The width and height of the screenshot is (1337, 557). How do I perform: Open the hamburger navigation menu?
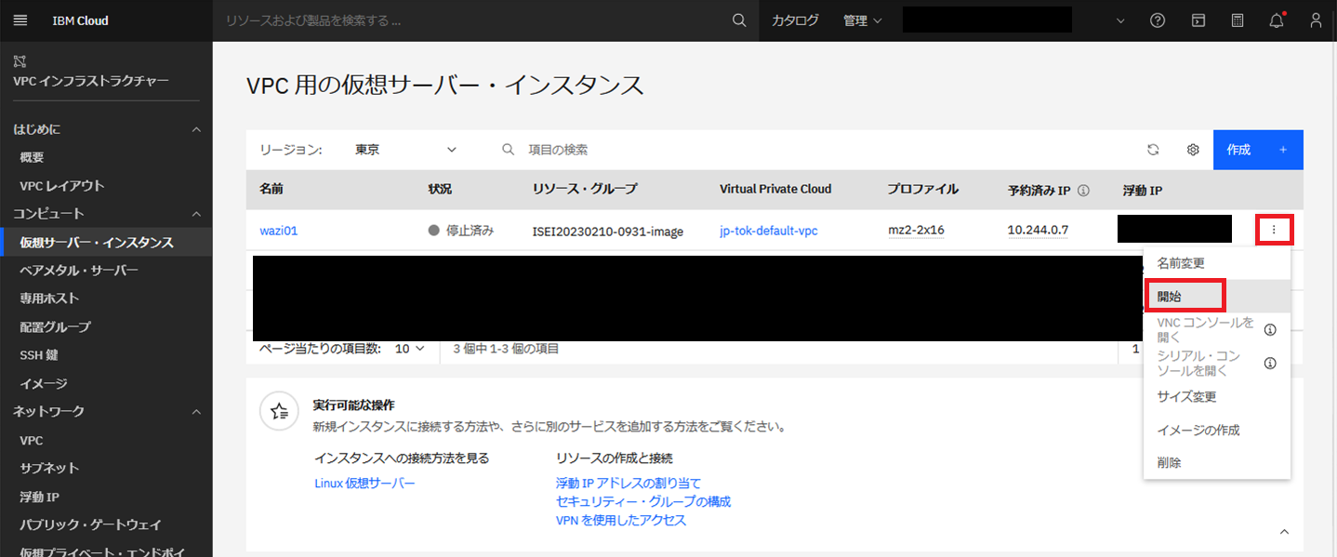(x=20, y=20)
